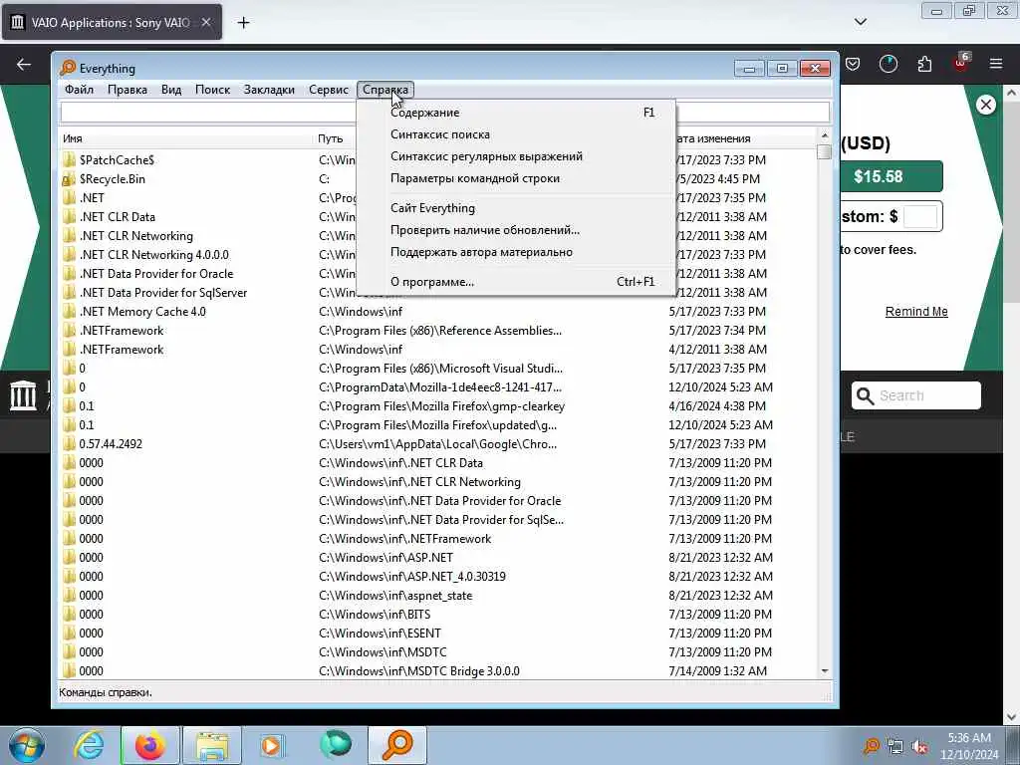Open Firefox hamburger menu
This screenshot has width=1020, height=765.
click(x=996, y=64)
